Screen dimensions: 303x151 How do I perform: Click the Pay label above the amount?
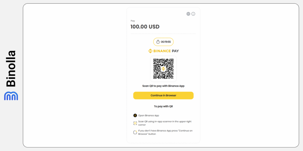pos(133,21)
